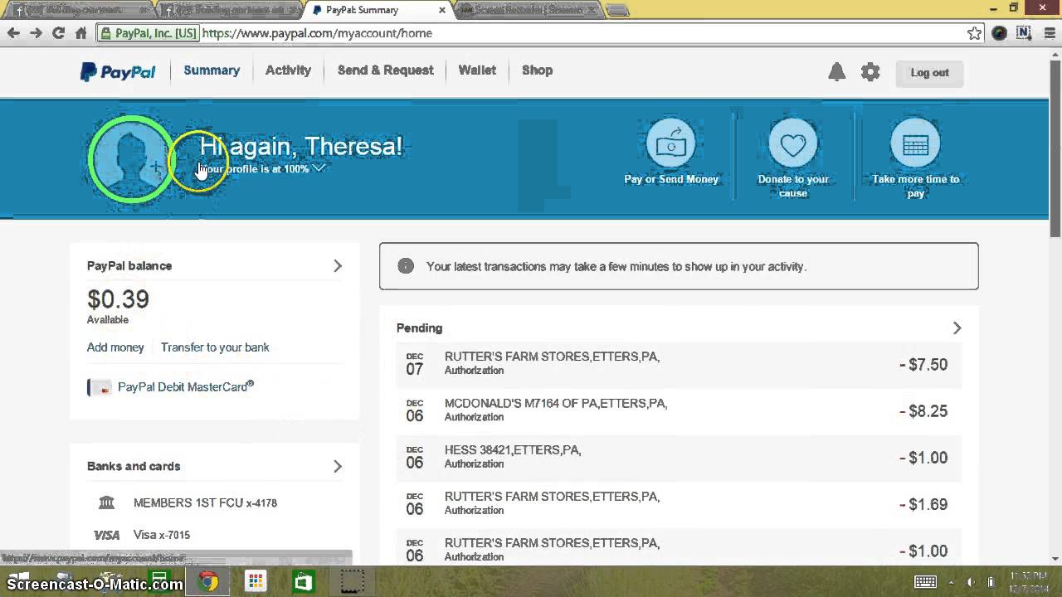
Task: Go to Send & Request
Action: click(x=385, y=70)
